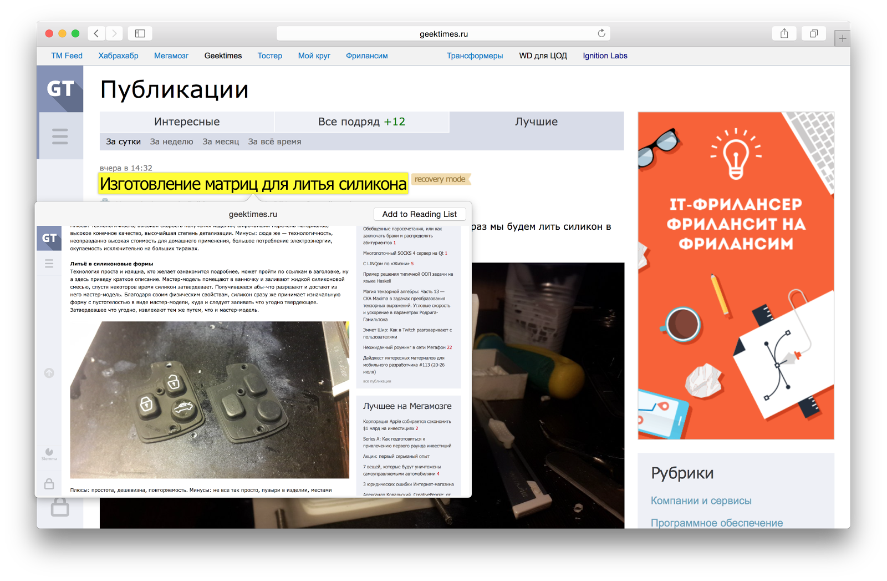Screen dimensions: 887x581
Task: Open a new tab with the plus icon
Action: 843,38
